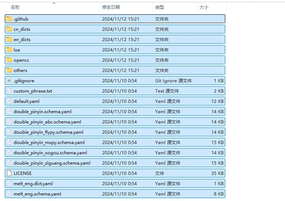Click the Text 源文件 type cell
285x201 pixels.
[x=167, y=91]
